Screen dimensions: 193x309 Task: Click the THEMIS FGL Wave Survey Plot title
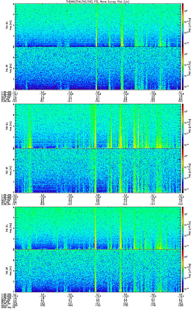click(98, 2)
